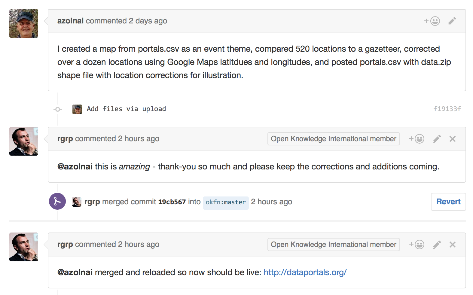This screenshot has width=473, height=295.
Task: Delete rgrp's 'amazing' comment with X
Action: point(453,139)
